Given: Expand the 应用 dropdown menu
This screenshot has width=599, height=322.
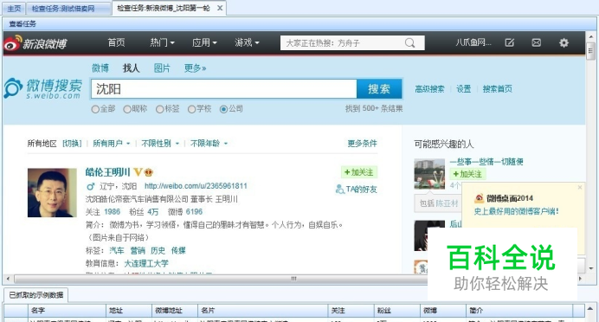Looking at the screenshot, I should click(x=204, y=42).
